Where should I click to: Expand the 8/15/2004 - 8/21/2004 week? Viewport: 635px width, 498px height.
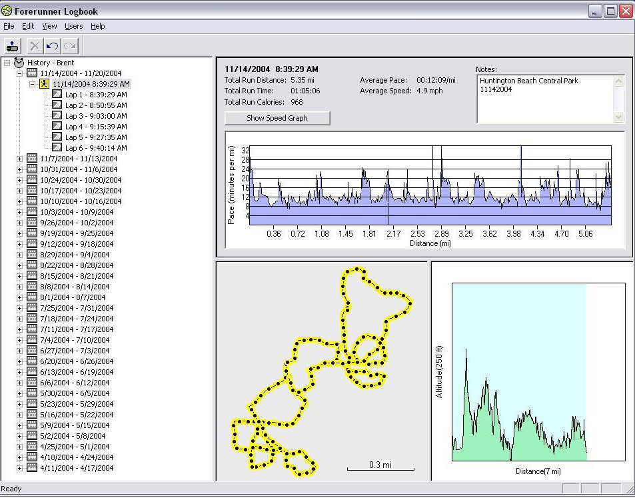pos(19,277)
